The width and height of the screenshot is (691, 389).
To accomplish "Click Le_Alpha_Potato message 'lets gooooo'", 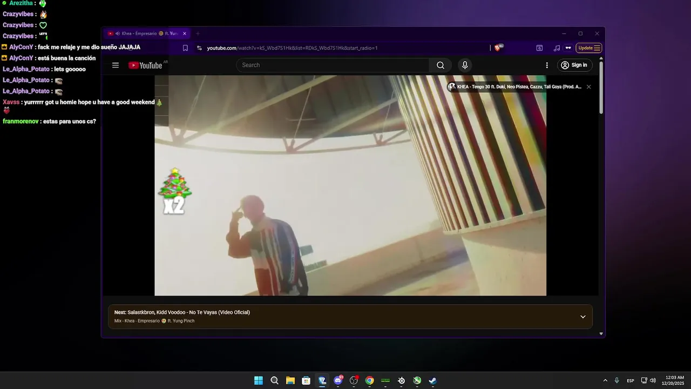I will pyautogui.click(x=70, y=69).
